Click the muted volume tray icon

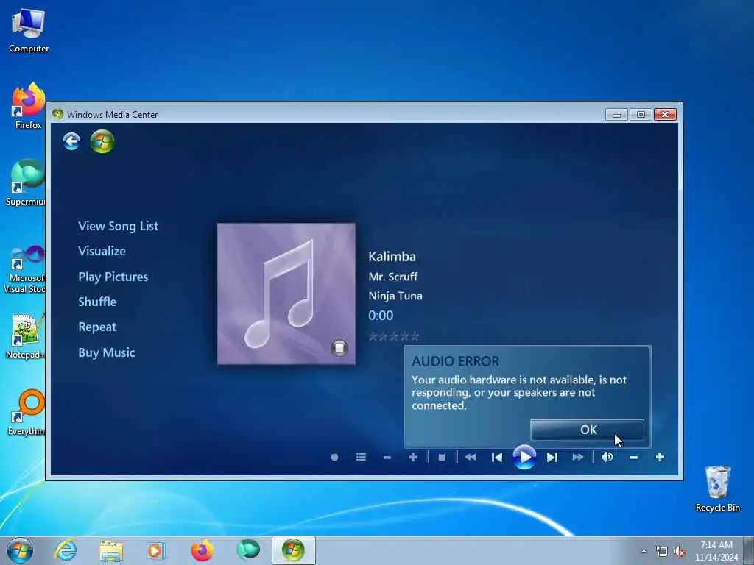pos(680,552)
